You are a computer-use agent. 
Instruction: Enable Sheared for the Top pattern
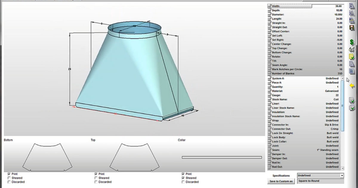coord(96,178)
